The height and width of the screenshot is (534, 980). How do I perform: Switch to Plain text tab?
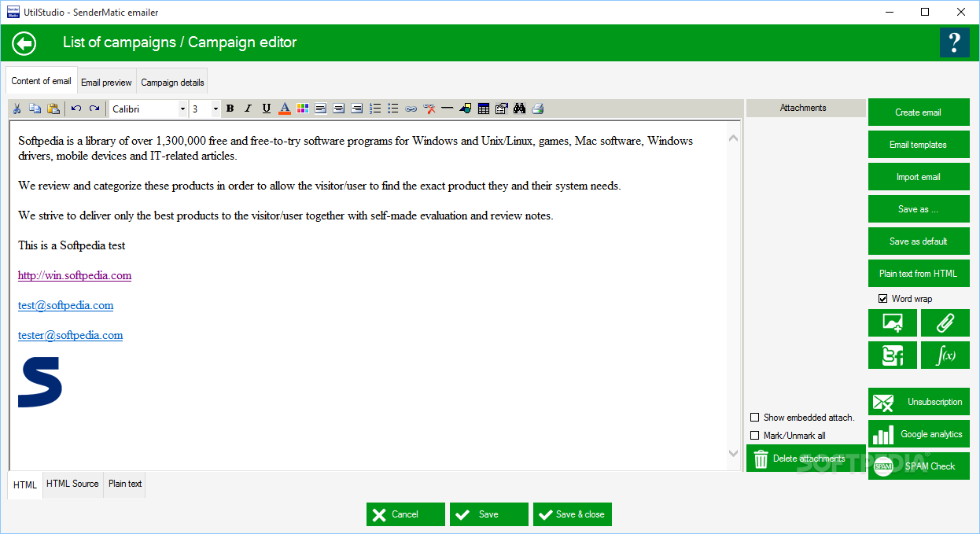tap(125, 484)
